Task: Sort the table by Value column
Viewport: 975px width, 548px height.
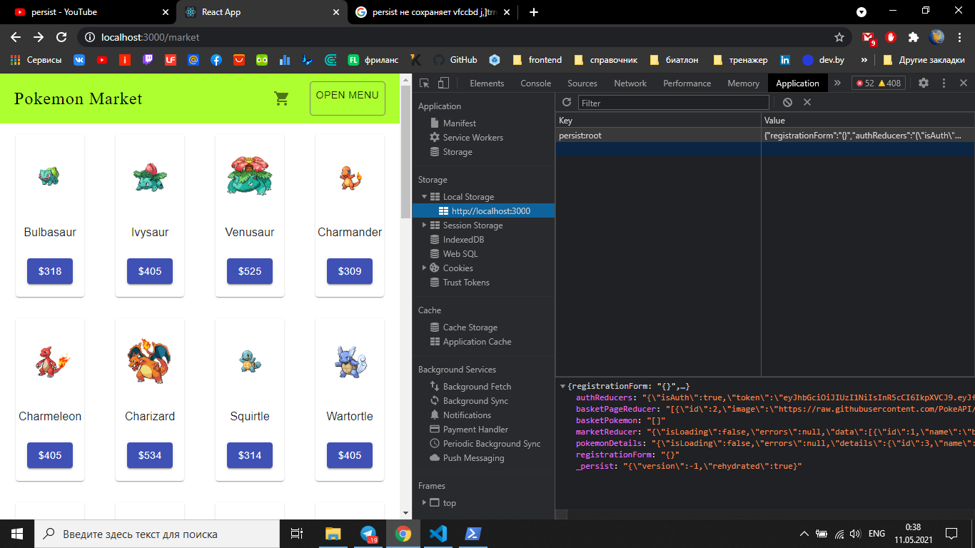Action: point(868,121)
